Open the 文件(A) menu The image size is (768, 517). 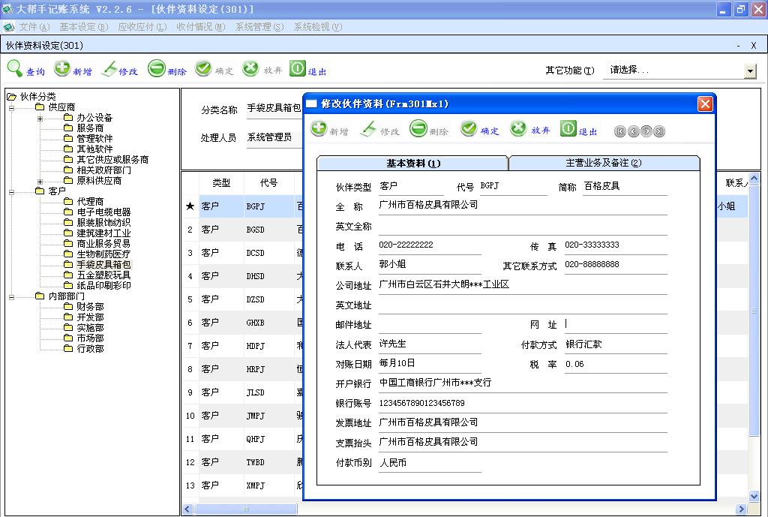tap(34, 27)
